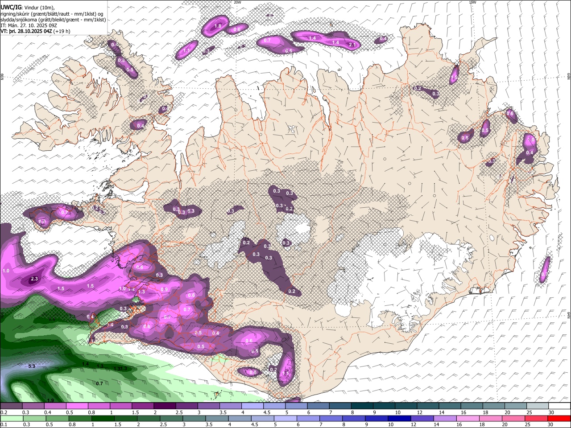The height and width of the screenshot is (428, 571).
Task: Click the 64N latitude label
Action: pos(569,315)
